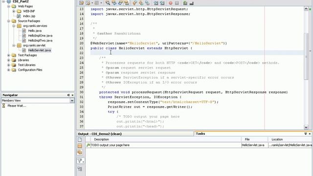Click red Start Macro Recording icon
Viewport: 313px width, 176px height.
click(x=171, y=3)
